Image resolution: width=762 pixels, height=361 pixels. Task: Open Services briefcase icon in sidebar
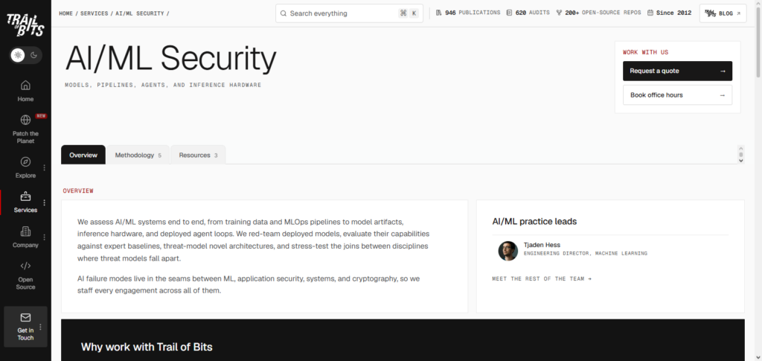point(25,197)
